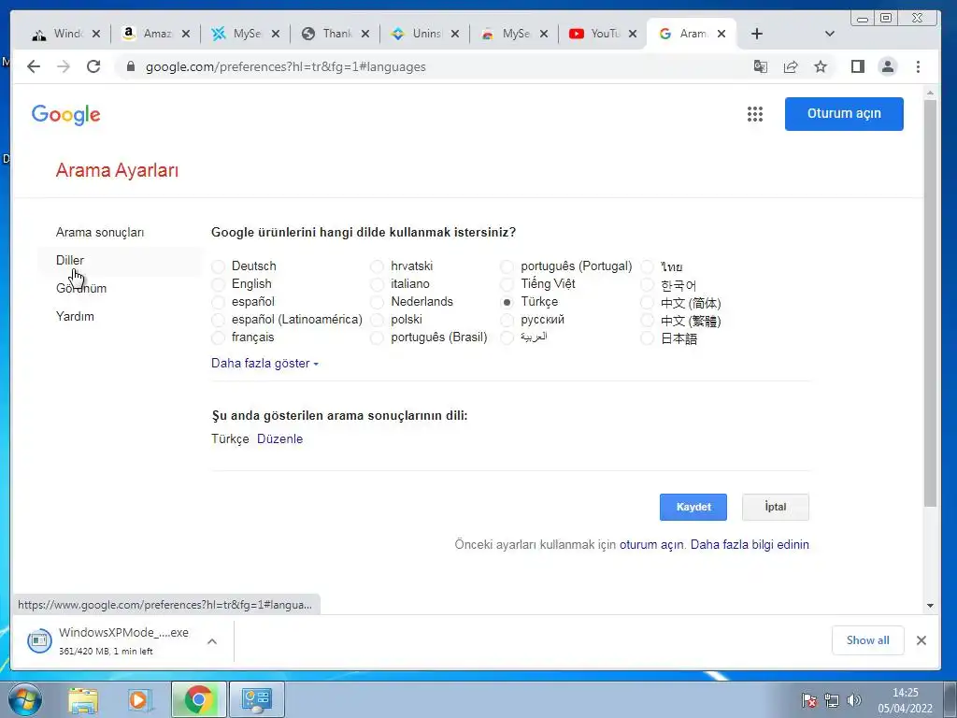Image resolution: width=957 pixels, height=718 pixels.
Task: Switch to the Unins tab
Action: [x=424, y=34]
